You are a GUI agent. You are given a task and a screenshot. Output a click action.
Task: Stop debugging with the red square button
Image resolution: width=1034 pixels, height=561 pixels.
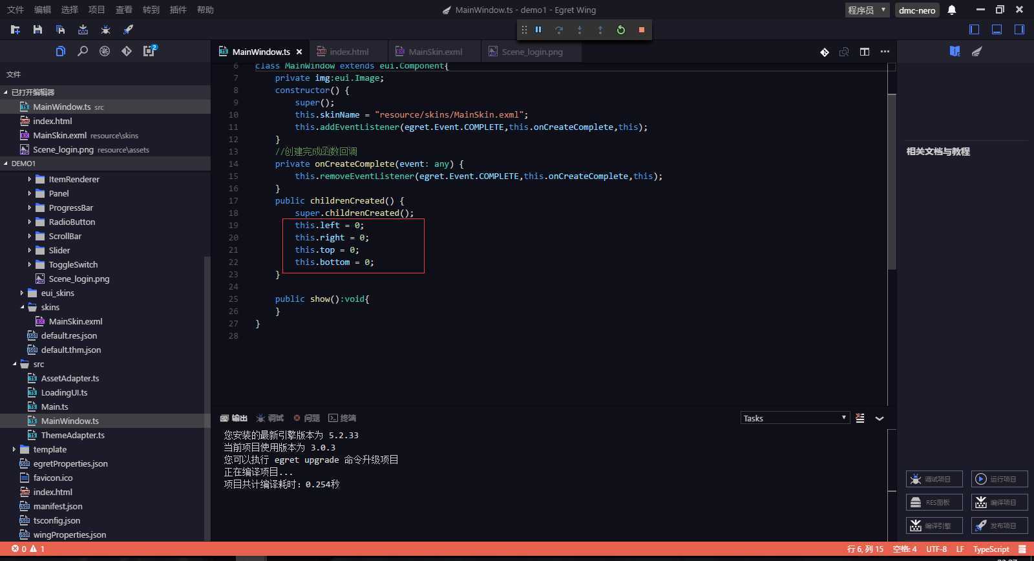click(x=642, y=30)
